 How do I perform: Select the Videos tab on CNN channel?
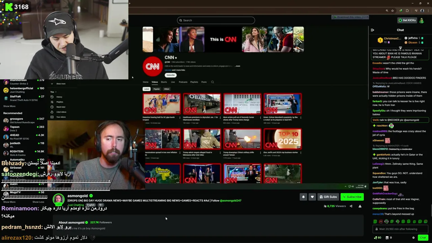pyautogui.click(x=155, y=82)
